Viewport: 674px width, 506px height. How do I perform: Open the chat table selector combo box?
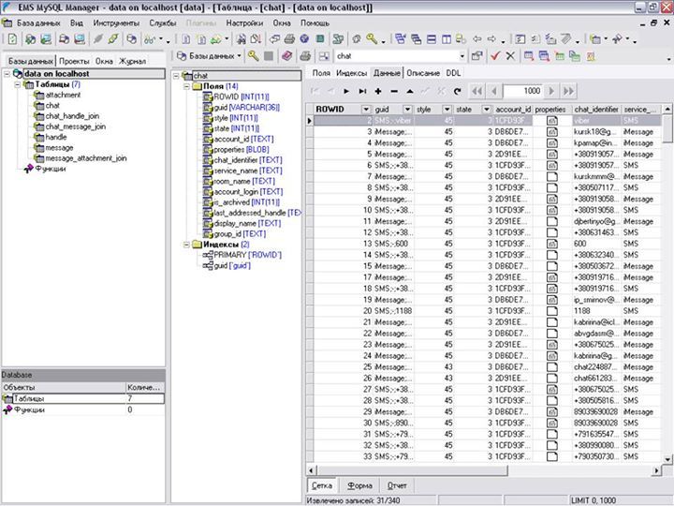(462, 56)
